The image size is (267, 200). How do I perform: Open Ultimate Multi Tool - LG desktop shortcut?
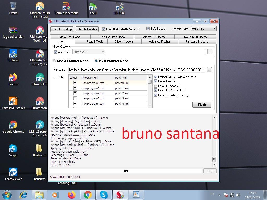coord(39,34)
